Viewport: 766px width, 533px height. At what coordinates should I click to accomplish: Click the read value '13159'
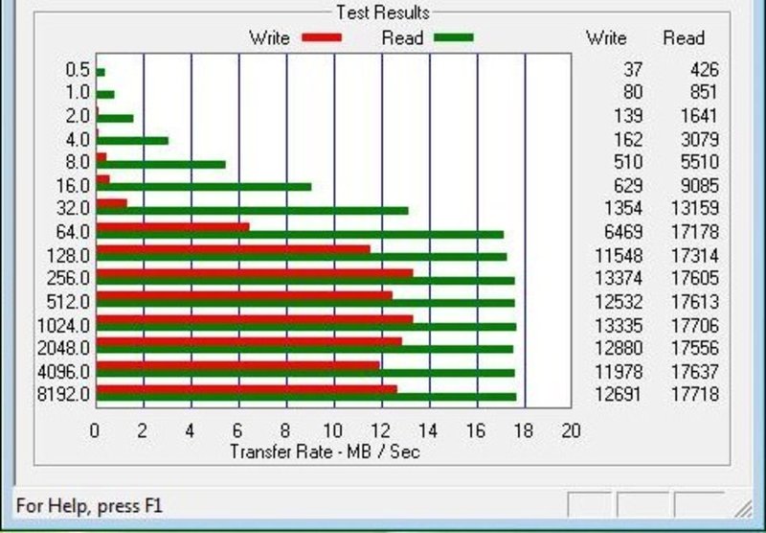[695, 208]
